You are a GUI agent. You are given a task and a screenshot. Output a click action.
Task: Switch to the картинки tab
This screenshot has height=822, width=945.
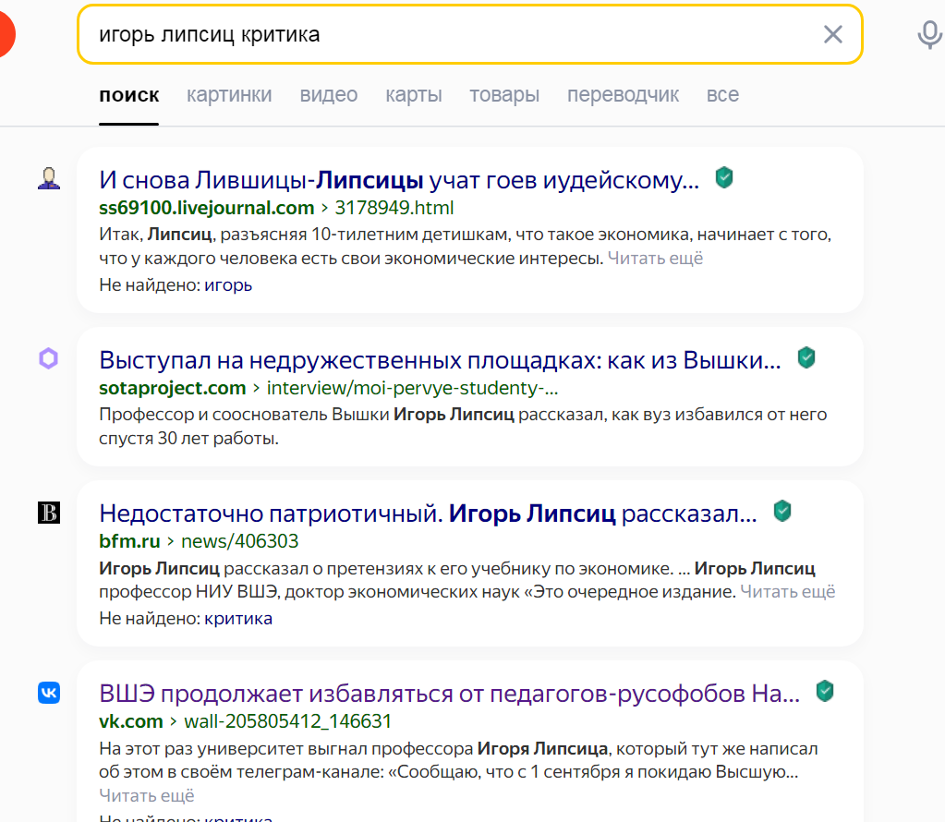click(229, 95)
